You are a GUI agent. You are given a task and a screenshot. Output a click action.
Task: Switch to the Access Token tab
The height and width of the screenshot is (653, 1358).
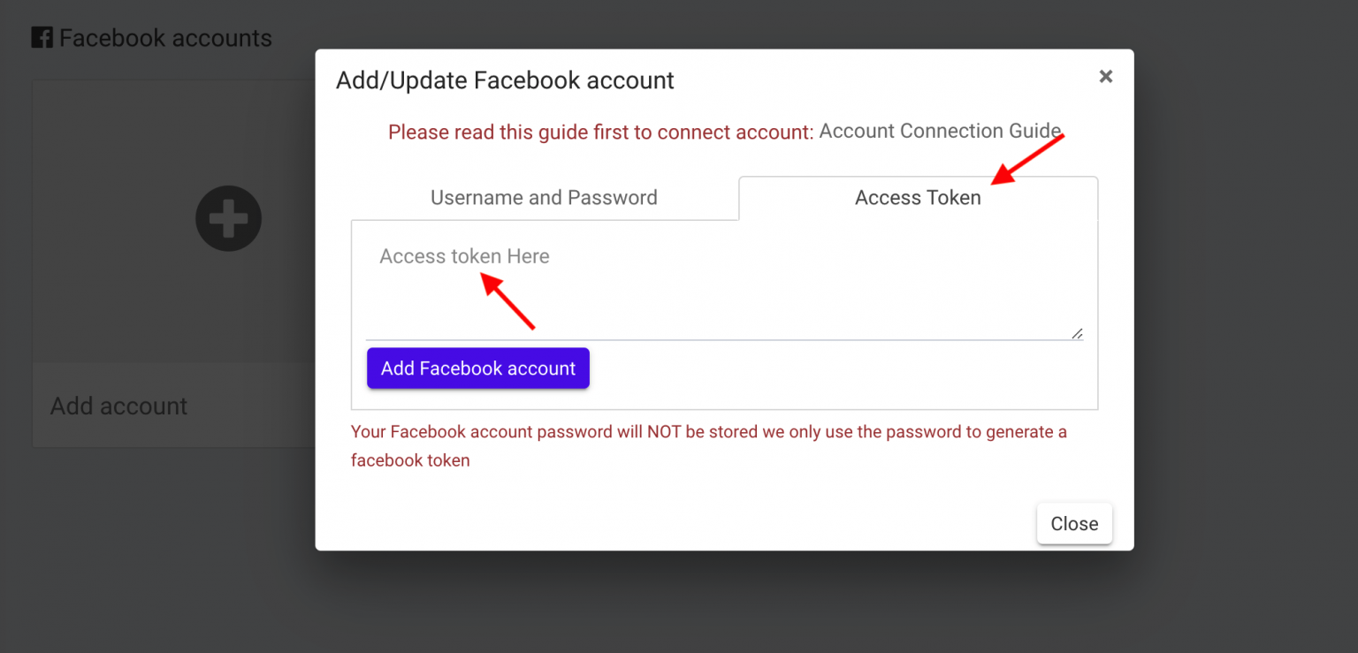click(x=918, y=197)
